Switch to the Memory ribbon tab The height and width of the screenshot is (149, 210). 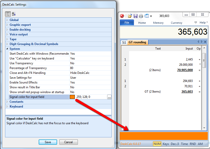point(158,23)
